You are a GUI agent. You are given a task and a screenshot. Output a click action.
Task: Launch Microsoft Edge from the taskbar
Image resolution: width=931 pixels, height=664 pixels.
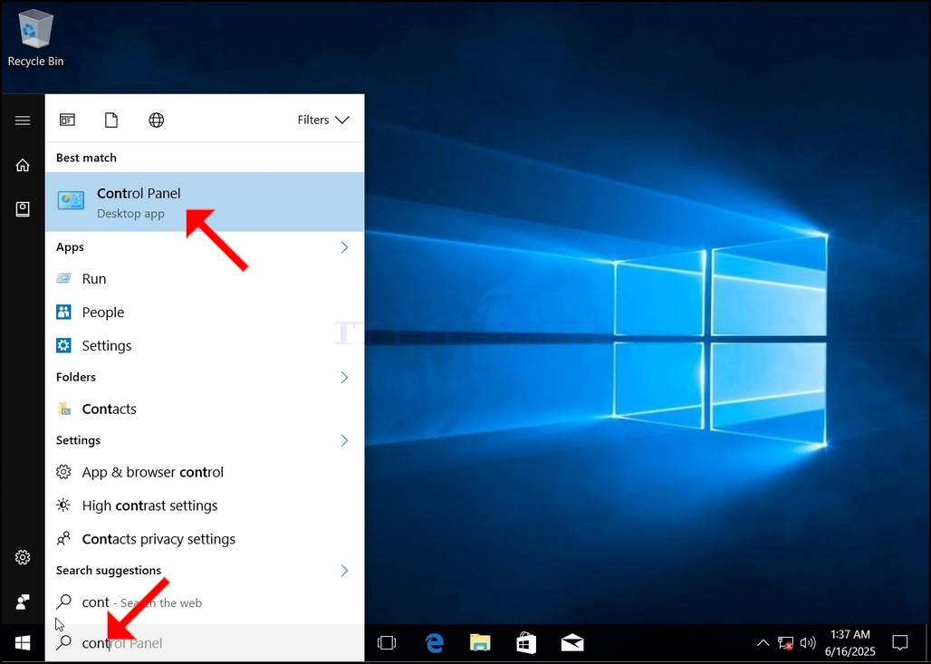pos(435,642)
